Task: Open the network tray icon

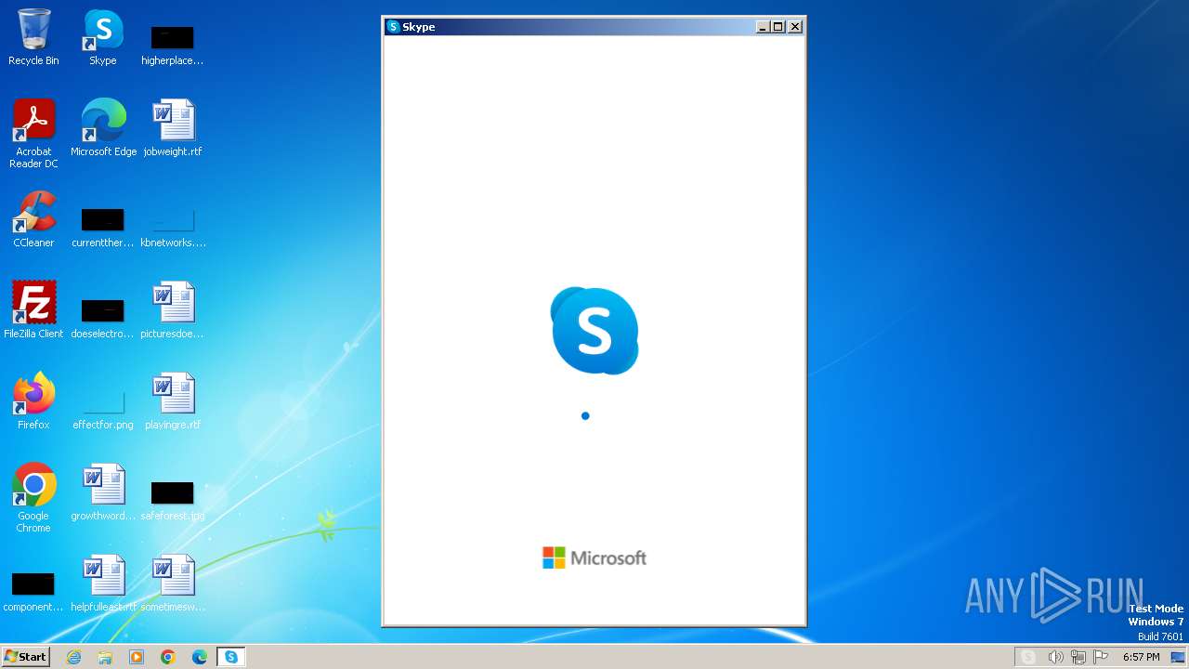Action: point(1078,657)
